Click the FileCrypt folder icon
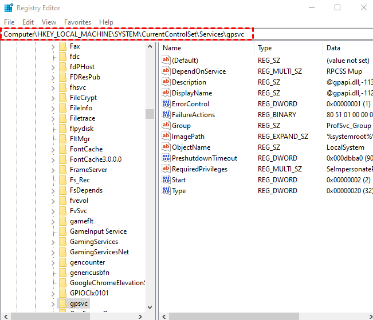 pos(63,98)
